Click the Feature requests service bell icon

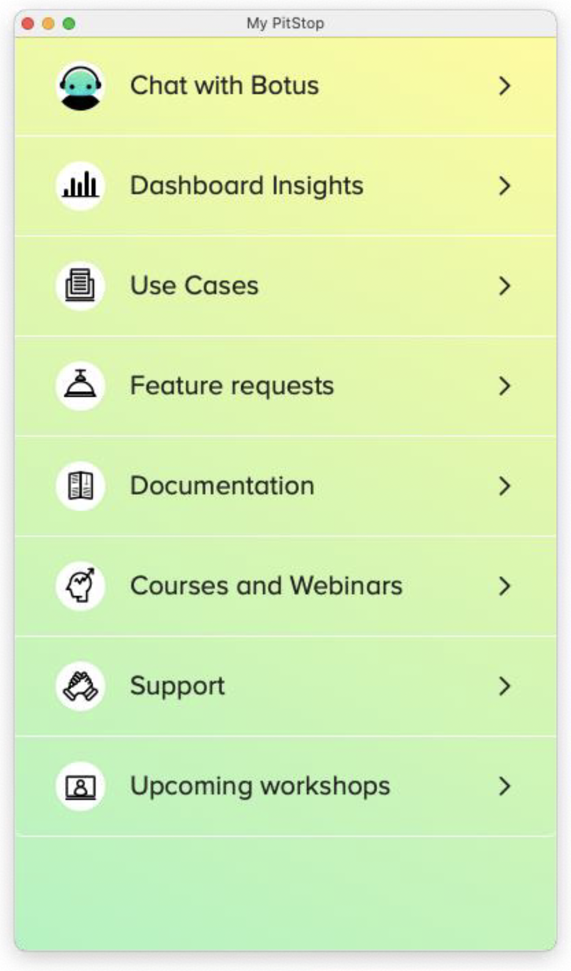(x=80, y=386)
